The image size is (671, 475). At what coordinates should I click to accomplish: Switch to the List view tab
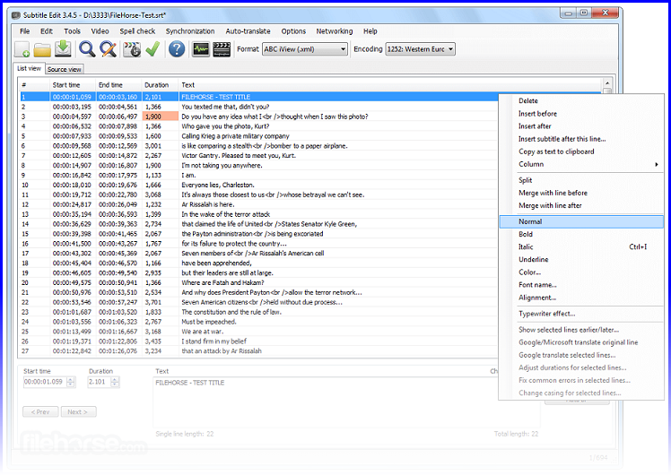29,68
